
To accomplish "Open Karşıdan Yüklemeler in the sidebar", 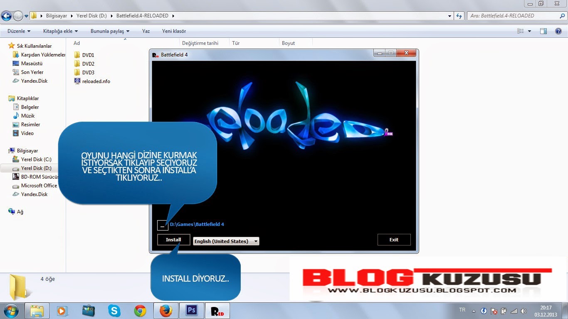I will [39, 55].
